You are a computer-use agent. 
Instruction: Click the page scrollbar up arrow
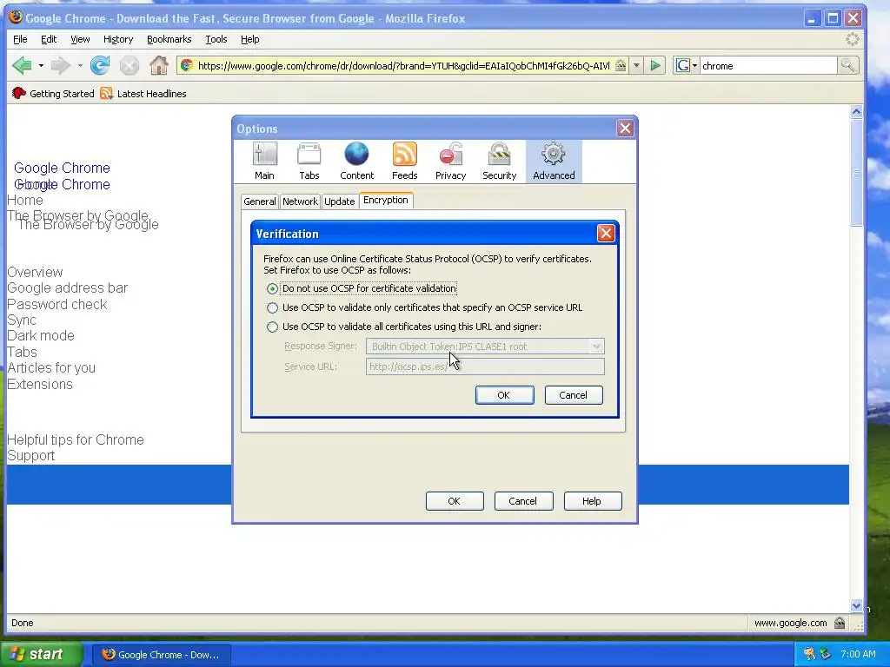click(x=856, y=112)
